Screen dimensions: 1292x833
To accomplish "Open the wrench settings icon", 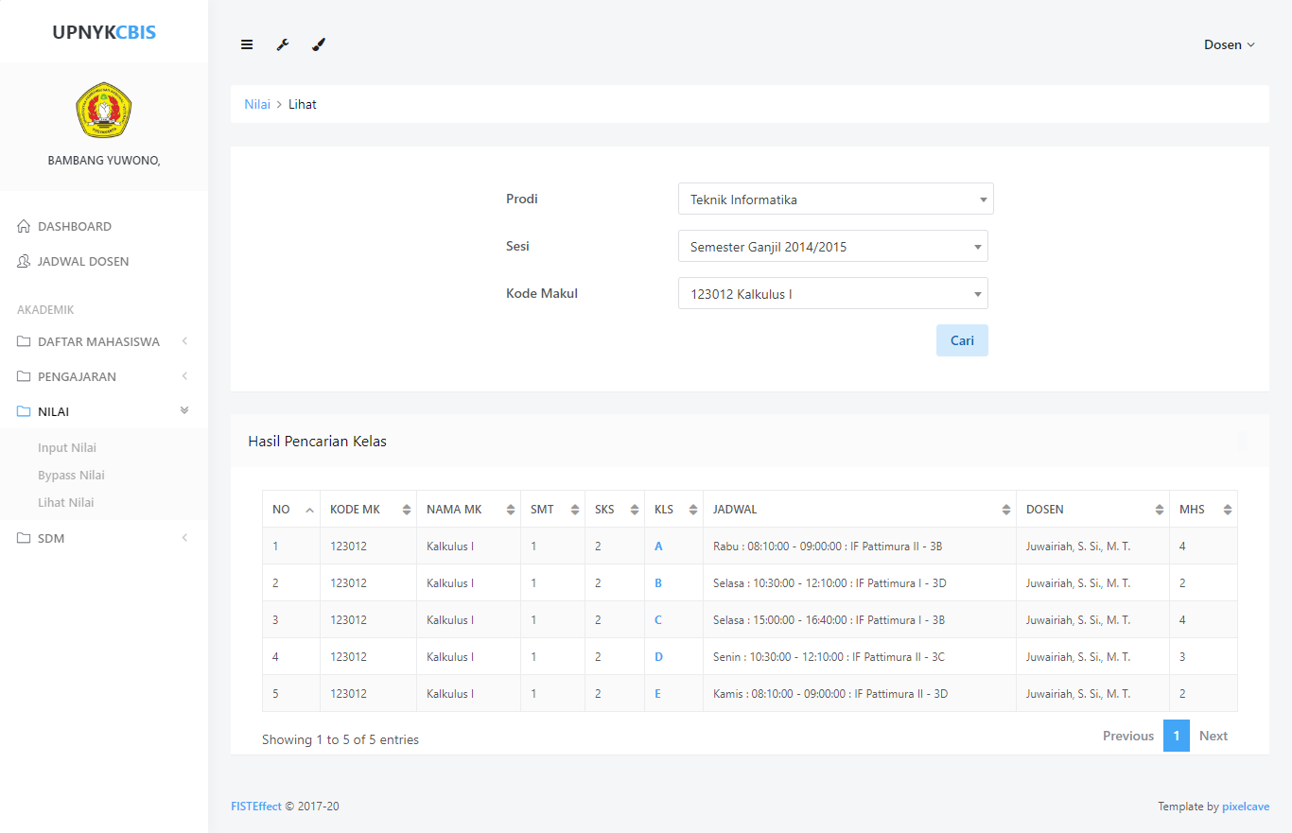I will pyautogui.click(x=282, y=44).
